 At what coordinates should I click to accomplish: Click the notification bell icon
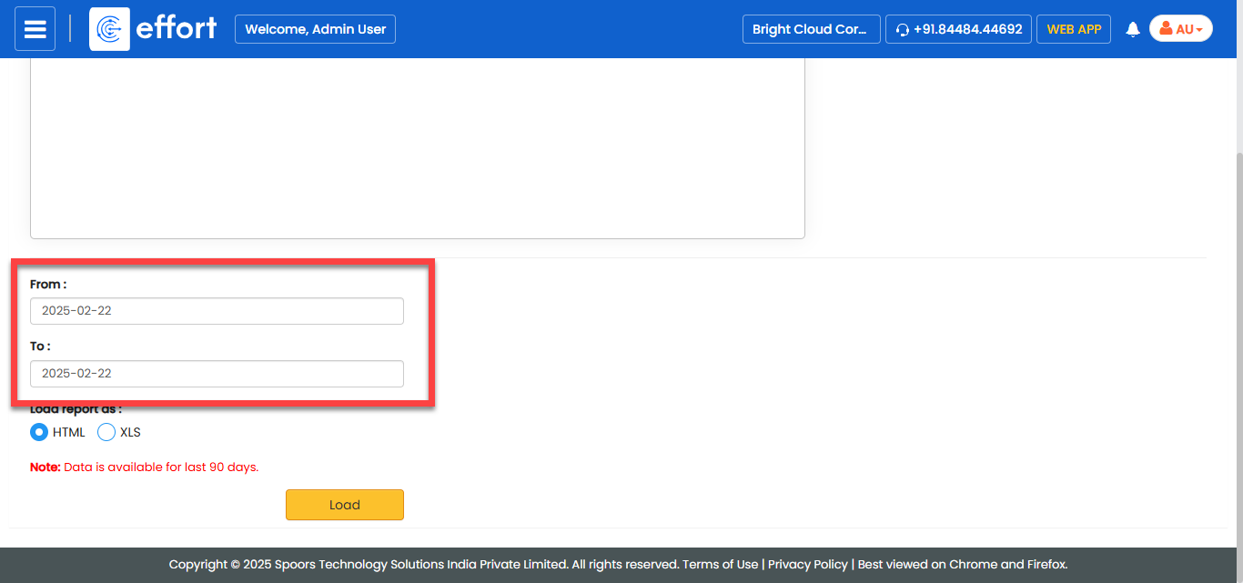point(1133,29)
